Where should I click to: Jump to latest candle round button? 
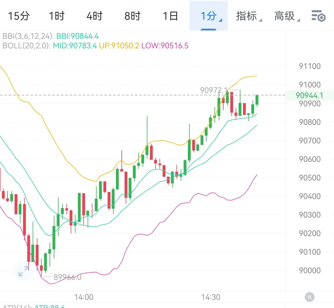[x=310, y=297]
